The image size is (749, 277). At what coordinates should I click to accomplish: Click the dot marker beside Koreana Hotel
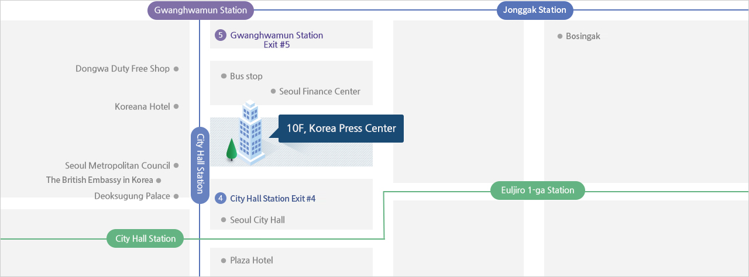176,106
